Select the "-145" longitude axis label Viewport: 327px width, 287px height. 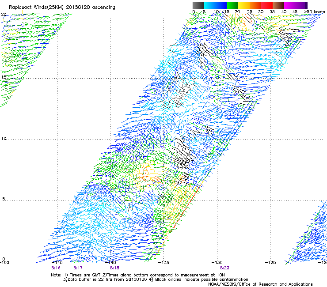57,262
